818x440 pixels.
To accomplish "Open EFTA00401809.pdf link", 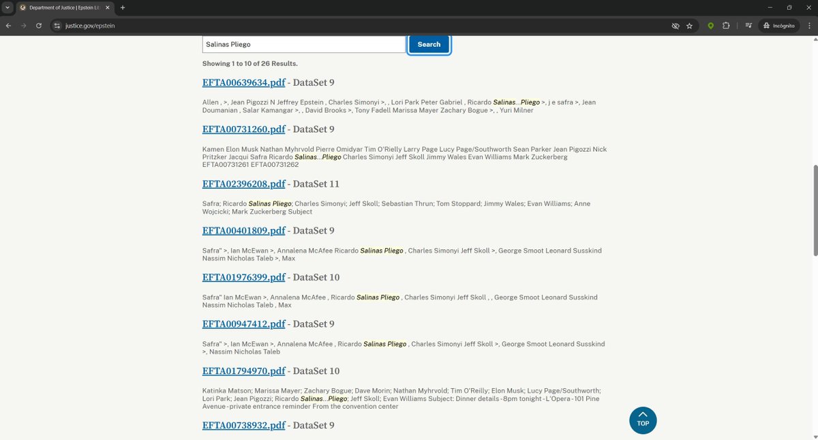I will [243, 231].
